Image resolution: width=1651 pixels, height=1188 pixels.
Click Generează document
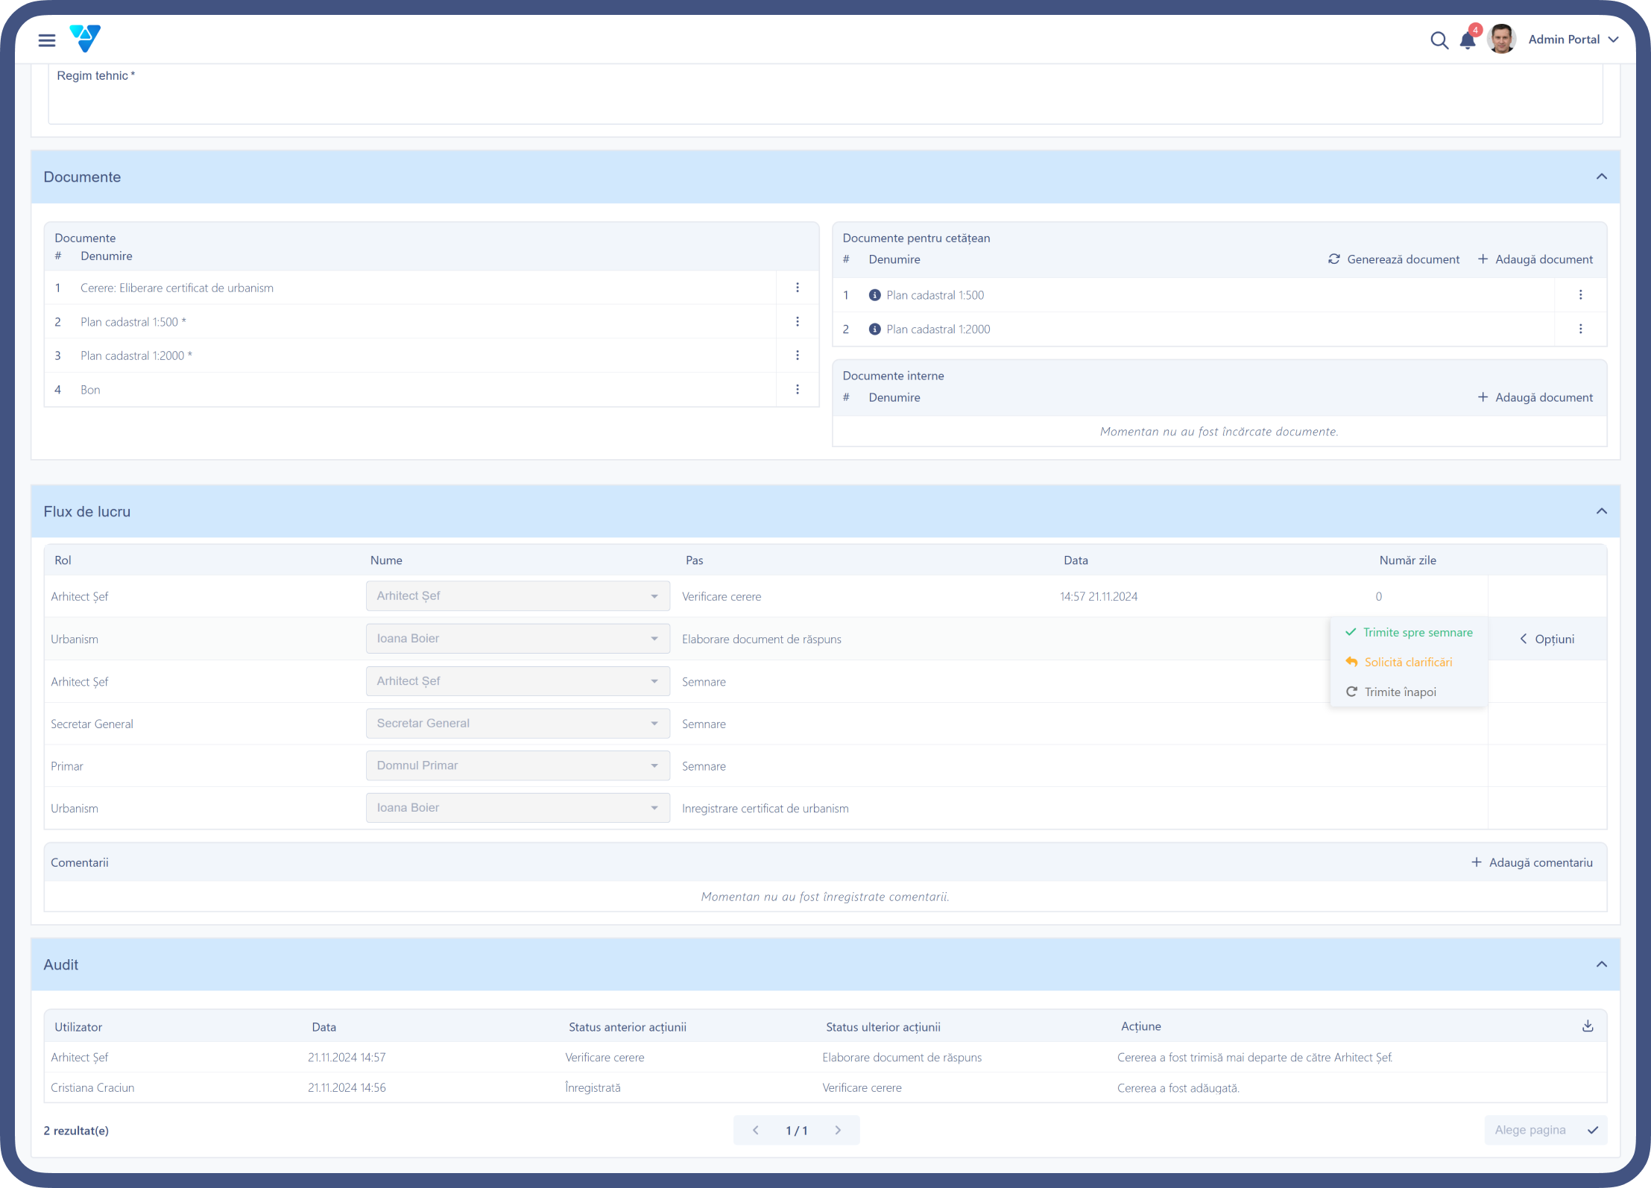[x=1394, y=259]
